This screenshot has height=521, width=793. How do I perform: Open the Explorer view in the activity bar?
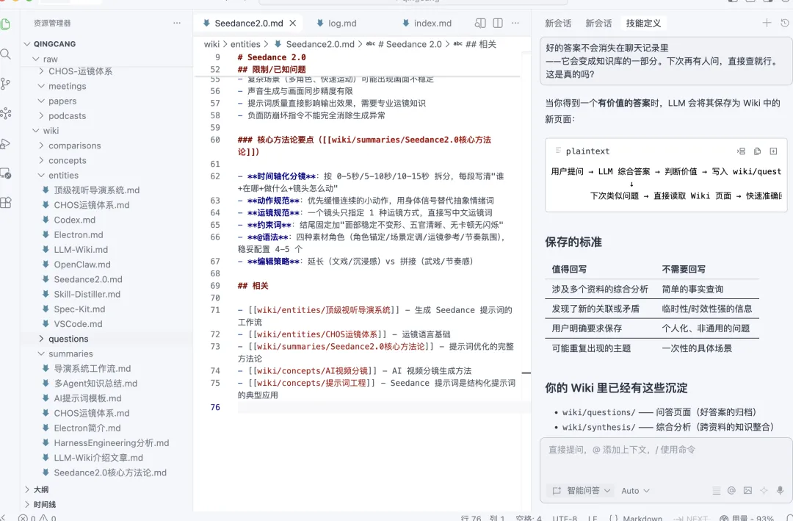[6, 24]
